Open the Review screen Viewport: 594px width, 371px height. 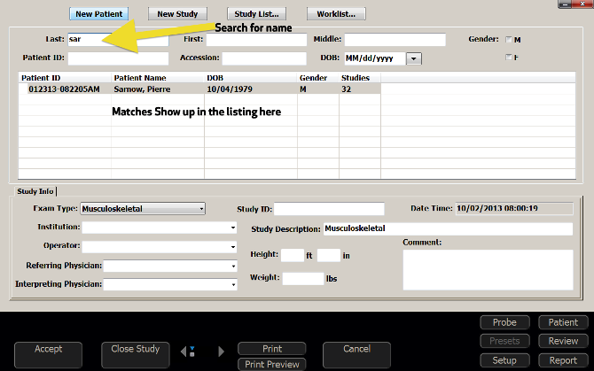click(x=563, y=341)
